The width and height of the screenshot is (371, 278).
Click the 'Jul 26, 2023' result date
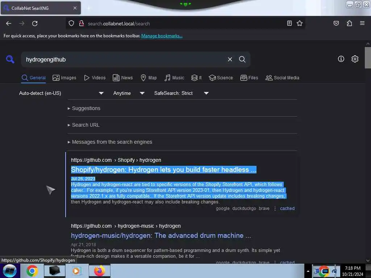83,179
